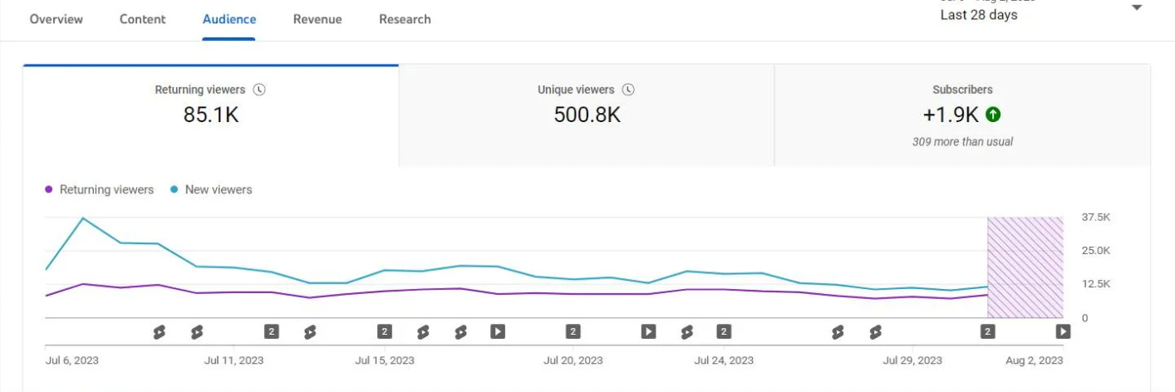
Task: Click the Jul 6, 2023 axis label
Action: coord(71,360)
